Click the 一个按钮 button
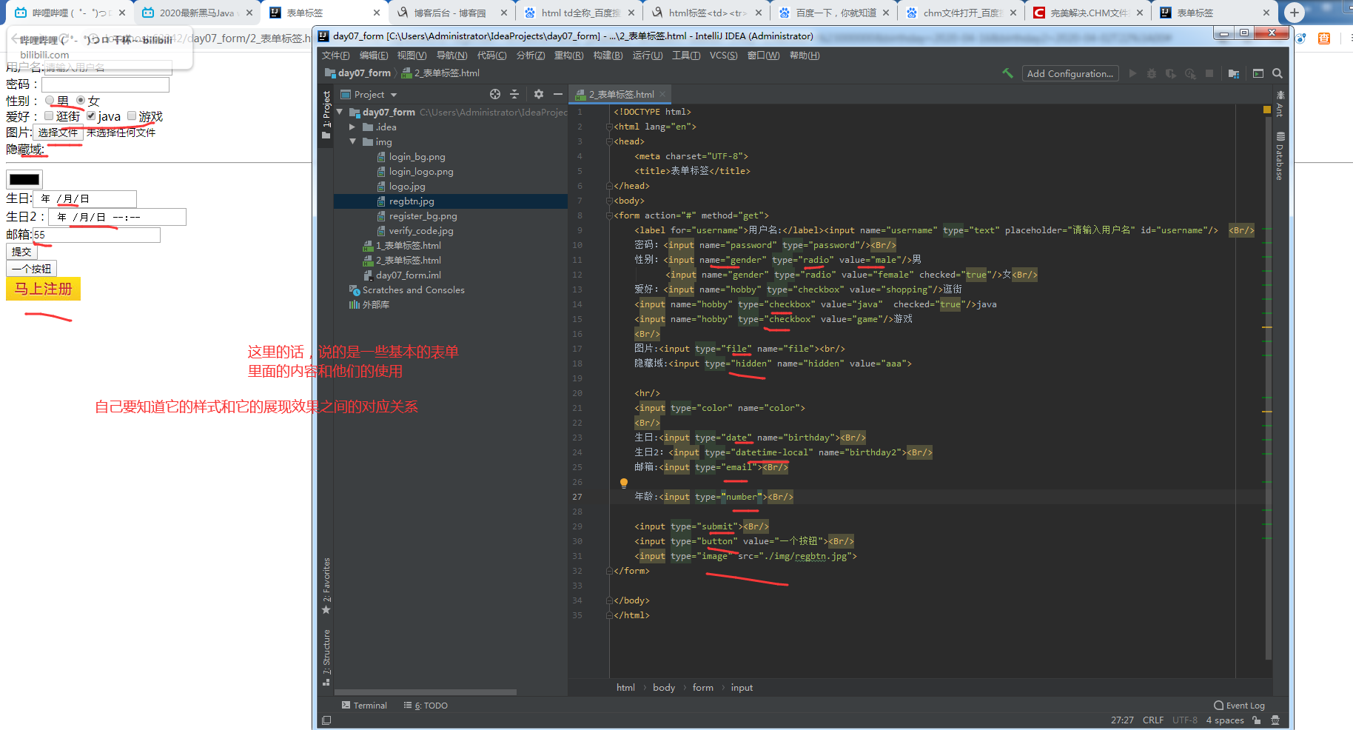Viewport: 1353px width, 730px height. click(31, 269)
